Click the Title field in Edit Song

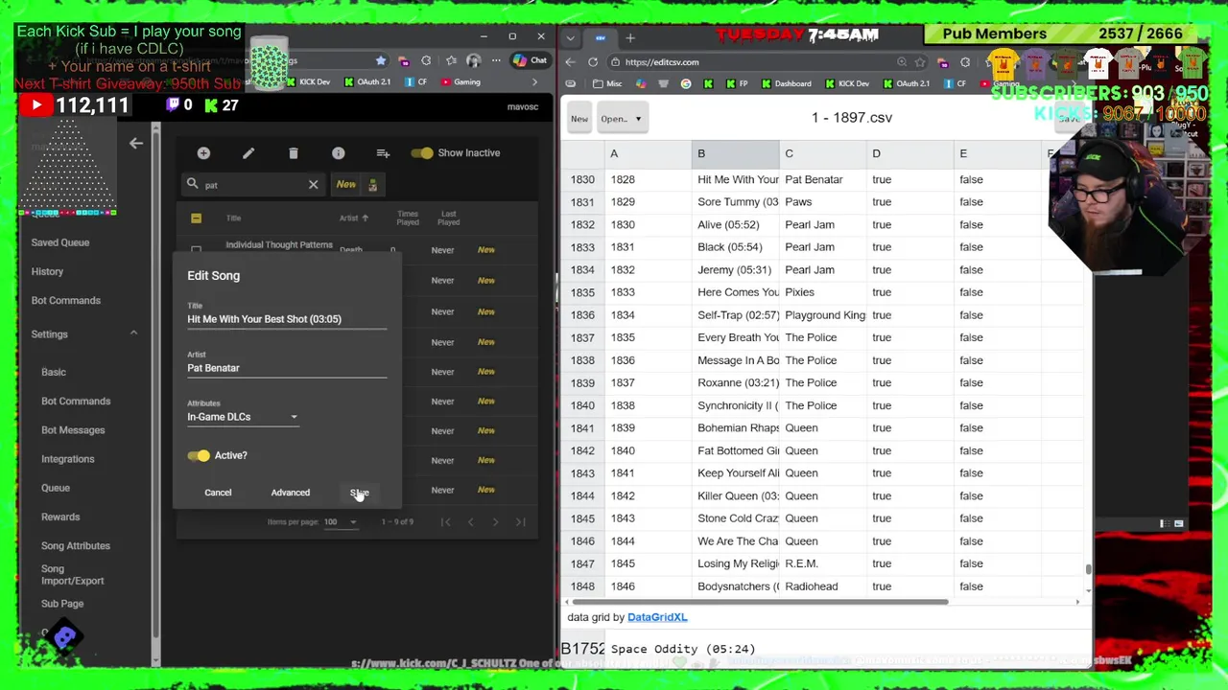coord(287,319)
